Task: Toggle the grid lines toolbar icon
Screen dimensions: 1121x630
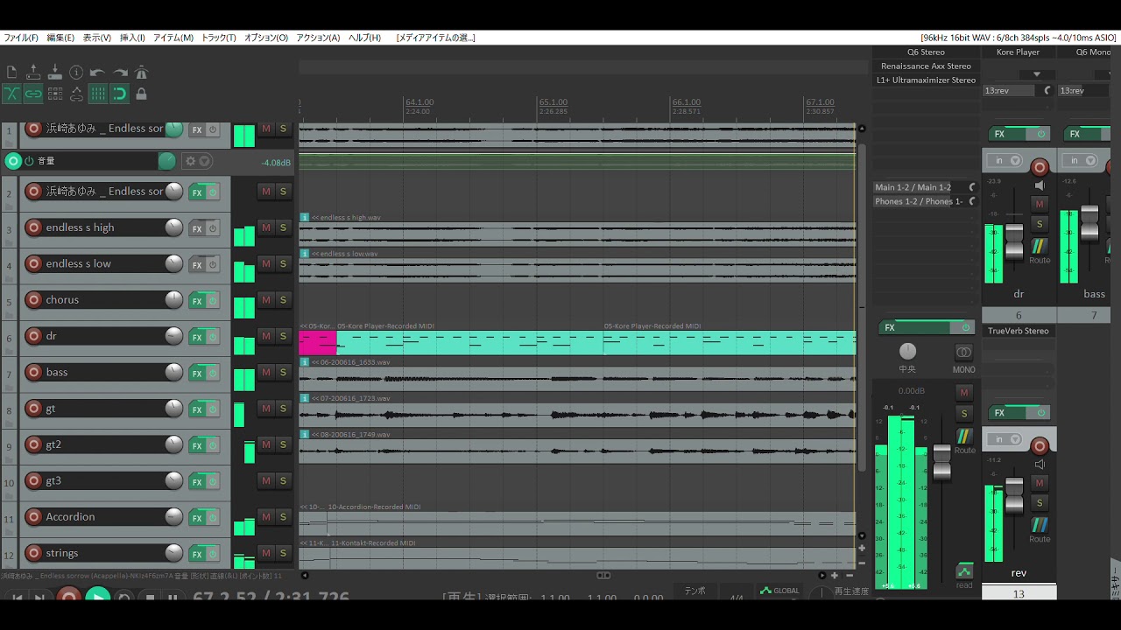Action: point(98,94)
